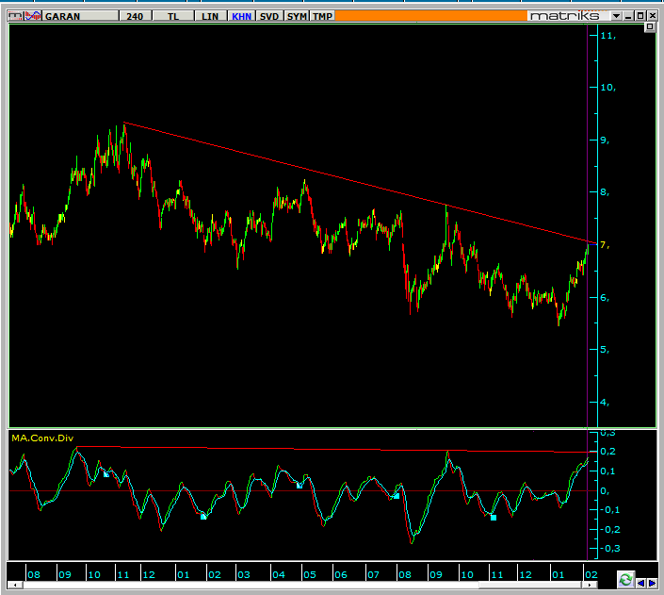The image size is (664, 595).
Task: Click the MA.Conv.Div indicator label
Action: coord(41,438)
